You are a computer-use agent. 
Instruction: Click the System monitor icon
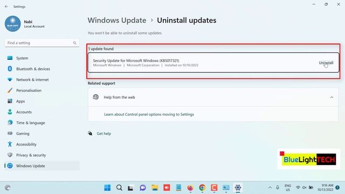point(10,58)
